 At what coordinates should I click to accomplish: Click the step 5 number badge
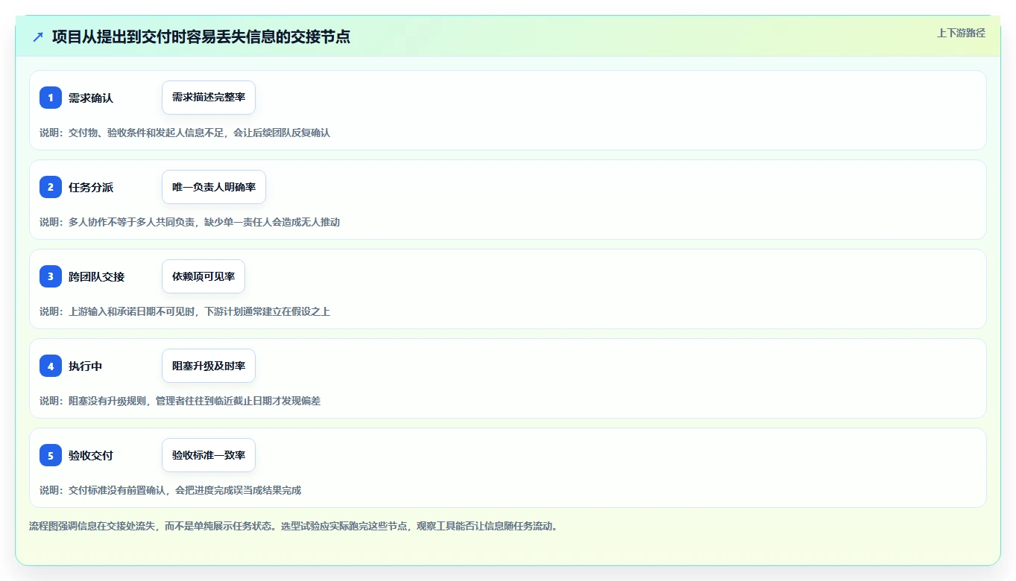51,455
